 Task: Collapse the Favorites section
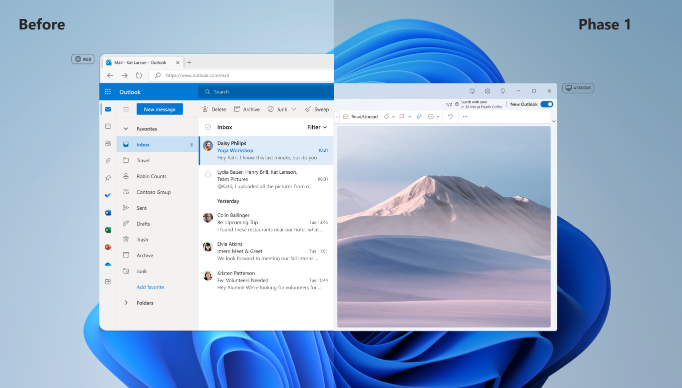coord(126,129)
